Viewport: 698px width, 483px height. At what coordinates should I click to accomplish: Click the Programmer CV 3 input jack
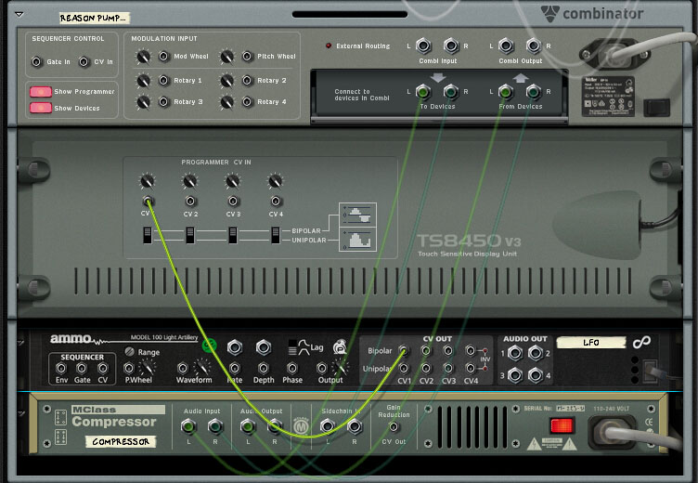(233, 201)
